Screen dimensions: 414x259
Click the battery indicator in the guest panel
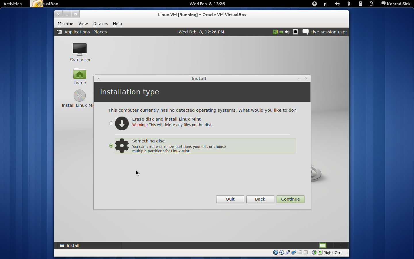tap(281, 32)
